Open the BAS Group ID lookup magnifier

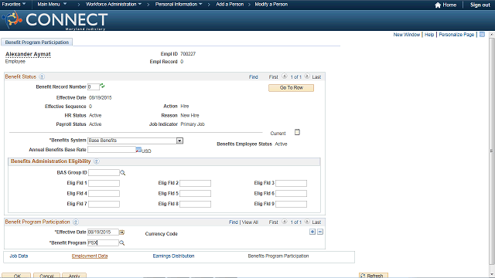(x=122, y=173)
